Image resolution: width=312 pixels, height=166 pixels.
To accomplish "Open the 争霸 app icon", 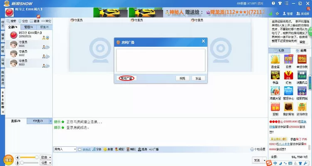I will point(275,75).
